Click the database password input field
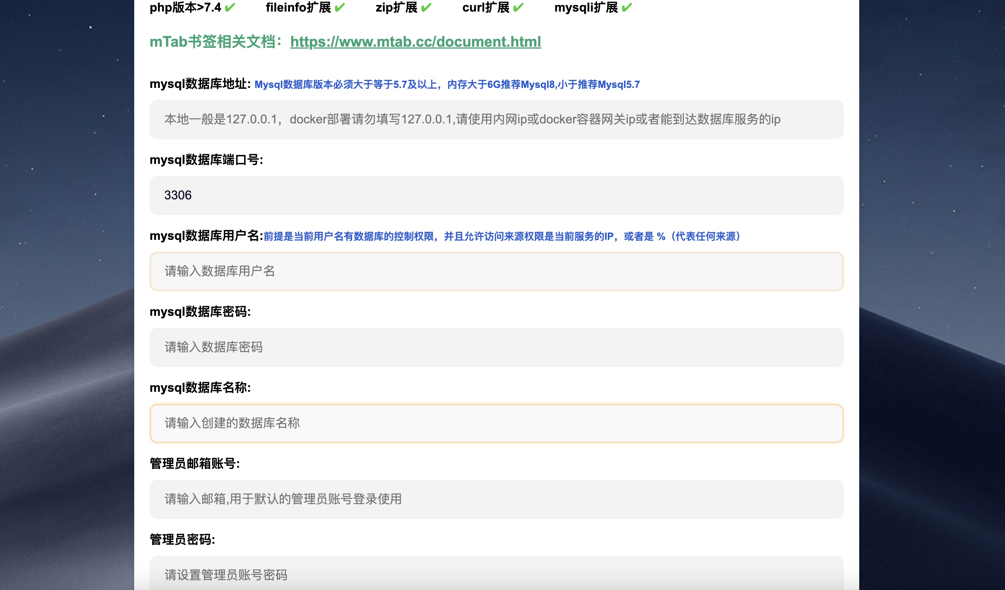Image resolution: width=1005 pixels, height=590 pixels. [x=496, y=347]
